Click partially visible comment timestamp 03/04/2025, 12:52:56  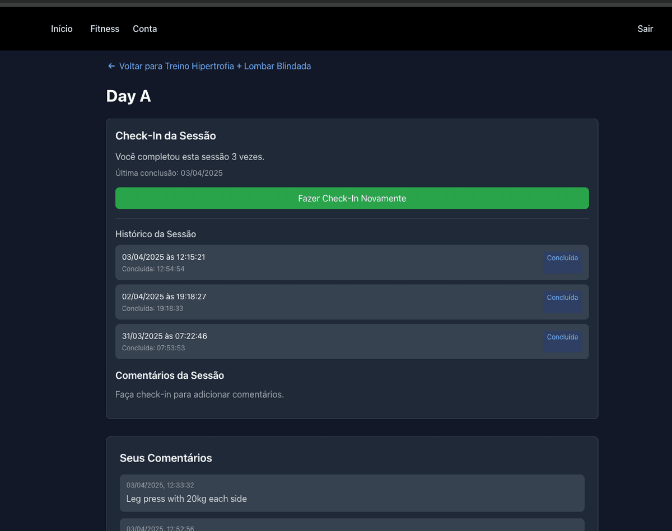160,528
